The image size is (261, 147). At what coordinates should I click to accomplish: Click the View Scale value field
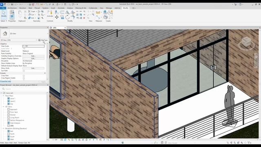pyautogui.click(x=33, y=46)
